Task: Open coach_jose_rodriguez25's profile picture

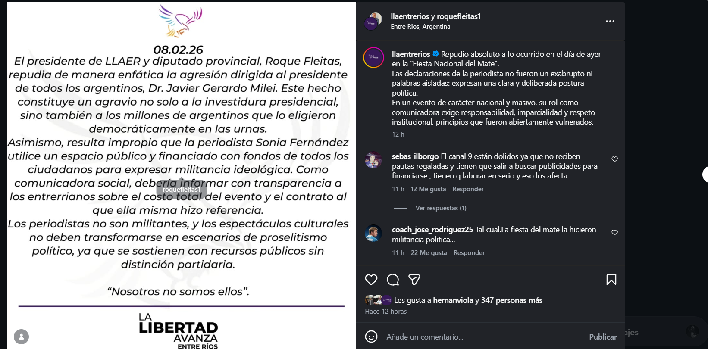Action: coord(373,233)
